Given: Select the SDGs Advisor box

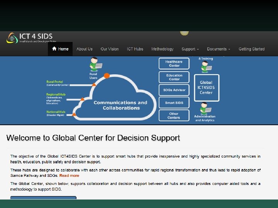Looking at the screenshot, I should (x=174, y=90).
